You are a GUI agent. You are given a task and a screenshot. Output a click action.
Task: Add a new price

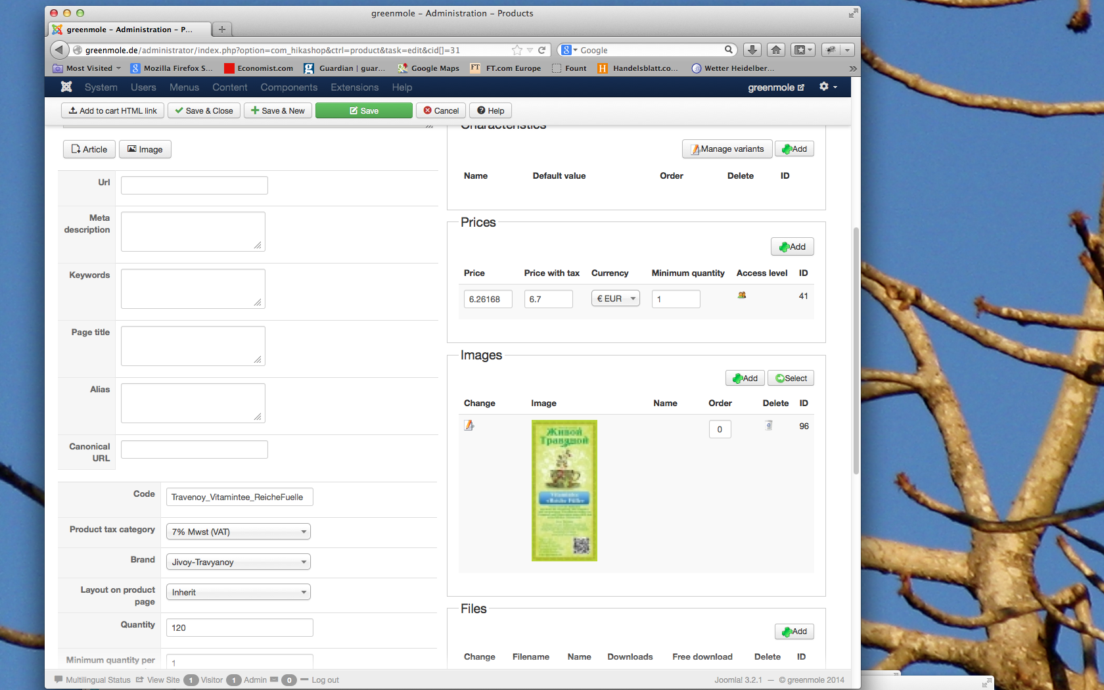(793, 246)
